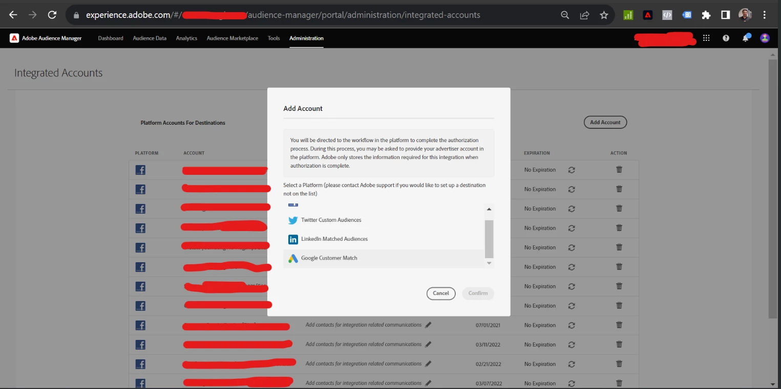
Task: Cancel the Add Account dialog
Action: coord(441,293)
